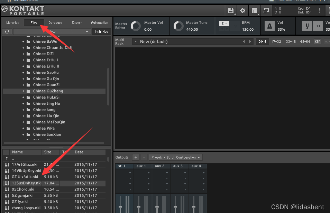
Task: Toggle the Instr Nav button
Action: 101,31
